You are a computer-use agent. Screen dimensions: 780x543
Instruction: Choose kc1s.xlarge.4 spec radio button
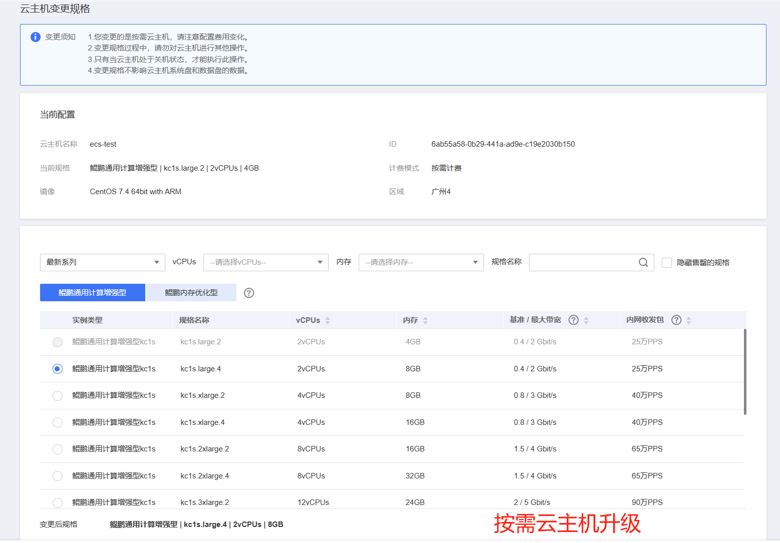(x=58, y=422)
